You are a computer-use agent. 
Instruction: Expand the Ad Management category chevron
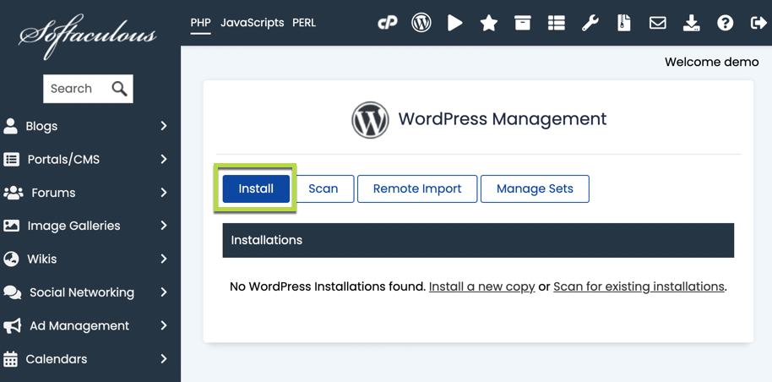point(164,325)
